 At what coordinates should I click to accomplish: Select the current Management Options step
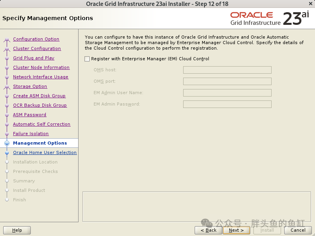pyautogui.click(x=40, y=143)
